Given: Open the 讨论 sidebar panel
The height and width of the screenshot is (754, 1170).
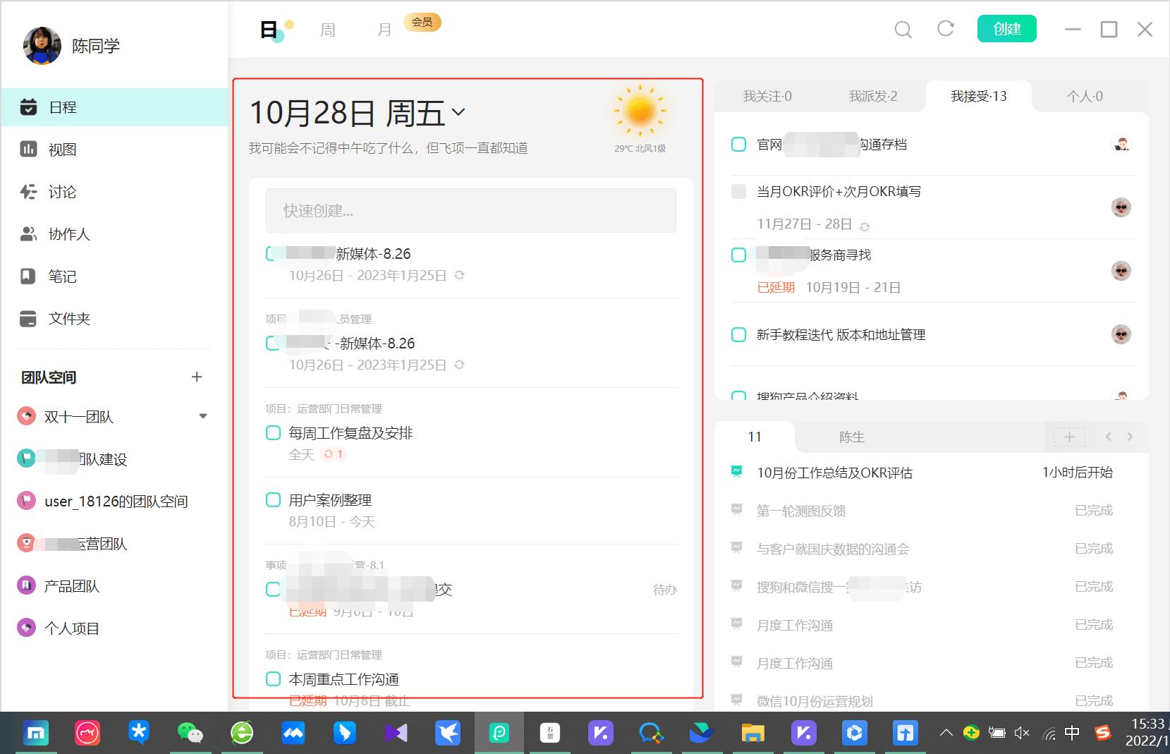Looking at the screenshot, I should (x=61, y=192).
